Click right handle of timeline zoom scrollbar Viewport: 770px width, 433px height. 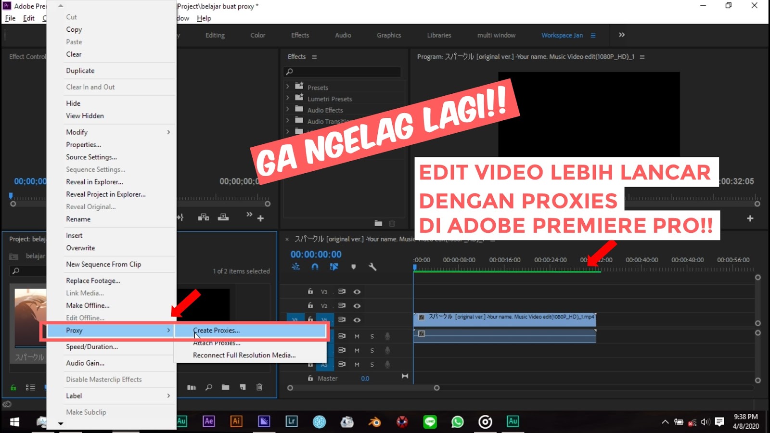[x=436, y=388]
